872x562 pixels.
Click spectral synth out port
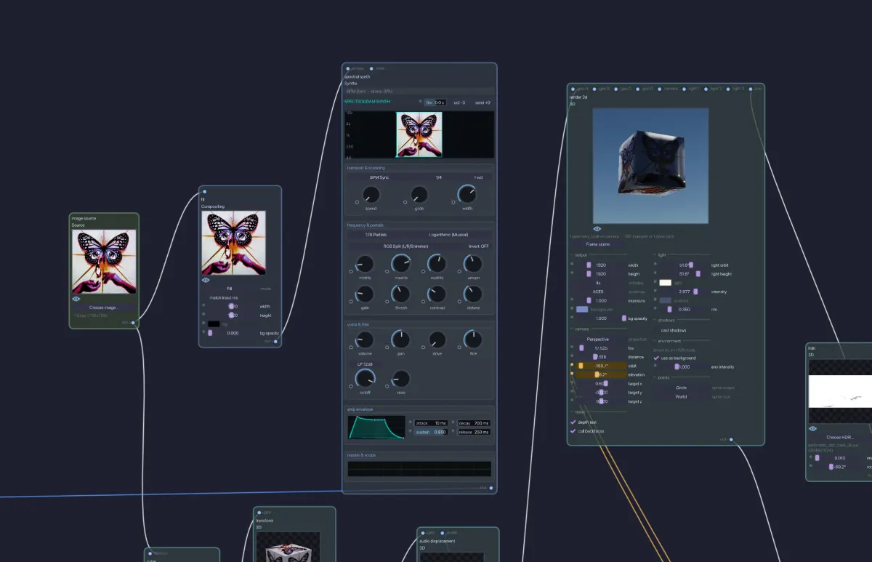click(x=491, y=488)
